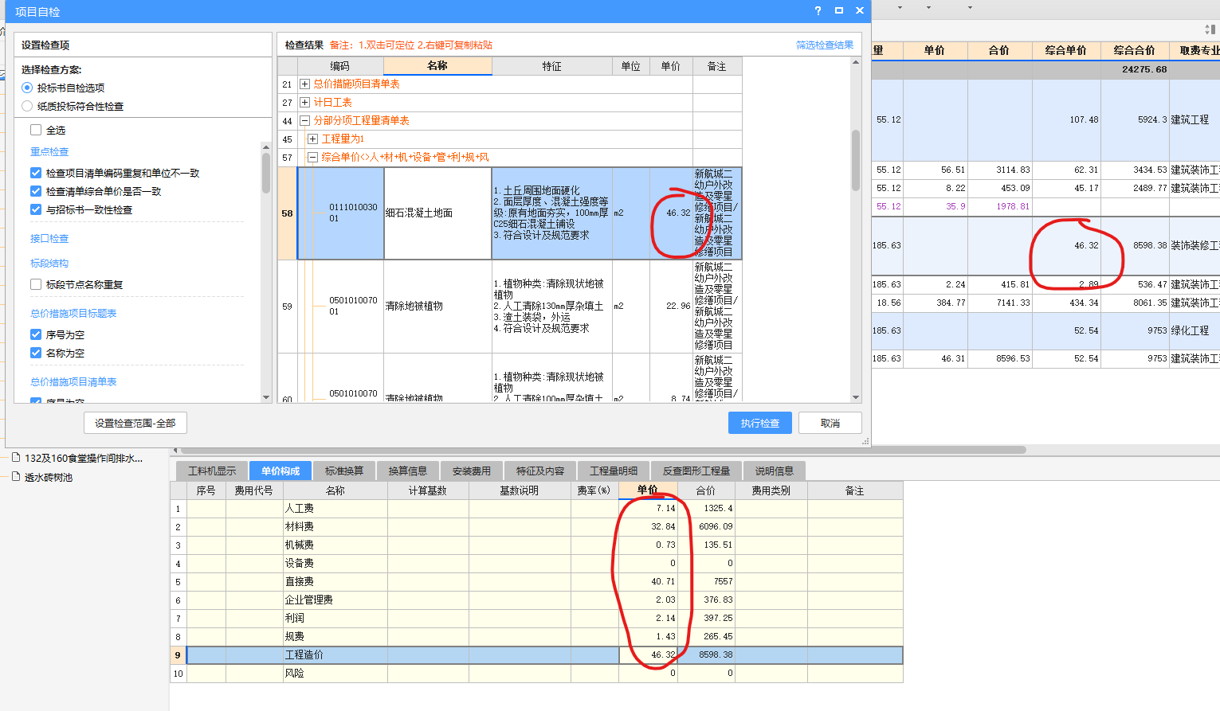Click the 名称 column header in results
The width and height of the screenshot is (1220, 711).
click(x=437, y=66)
